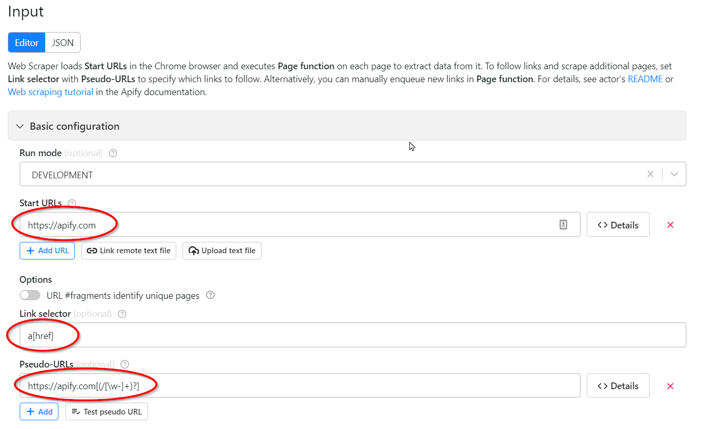The width and height of the screenshot is (705, 429).
Task: Open Details for the Pseudo-URL
Action: [x=618, y=386]
